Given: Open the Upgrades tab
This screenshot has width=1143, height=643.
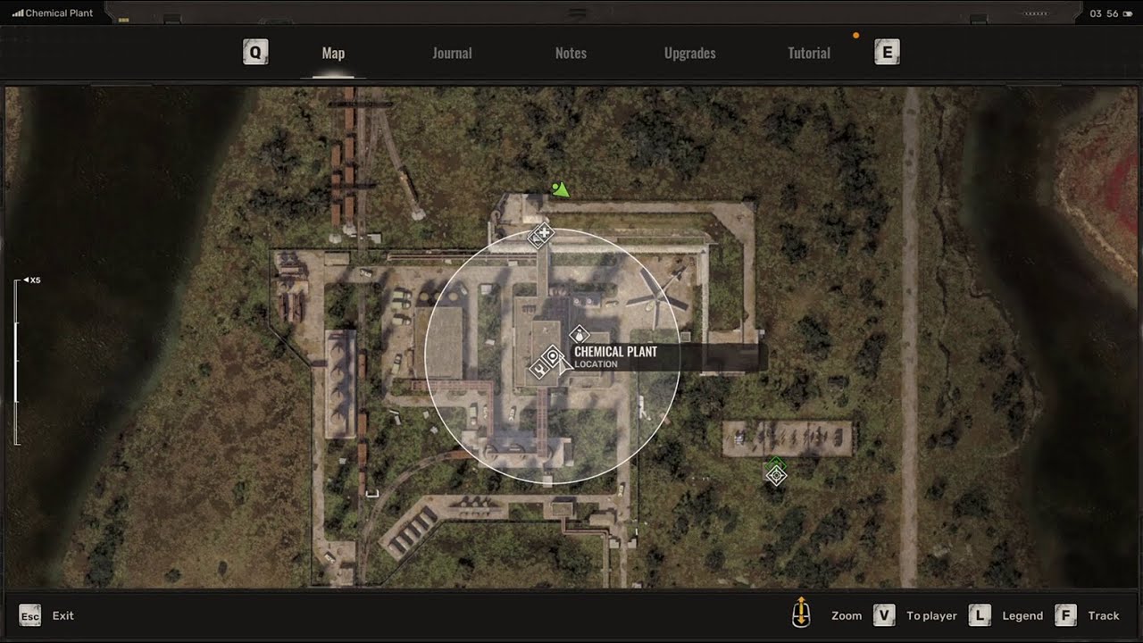Looking at the screenshot, I should point(690,54).
